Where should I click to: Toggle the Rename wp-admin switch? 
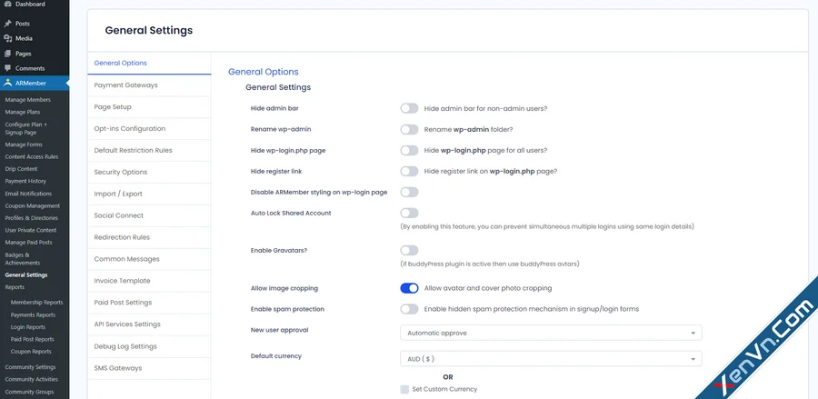point(410,129)
